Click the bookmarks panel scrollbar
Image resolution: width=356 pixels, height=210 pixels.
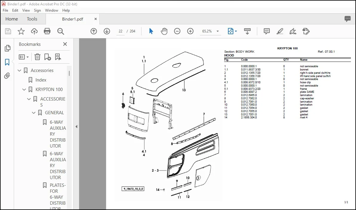tap(69, 73)
